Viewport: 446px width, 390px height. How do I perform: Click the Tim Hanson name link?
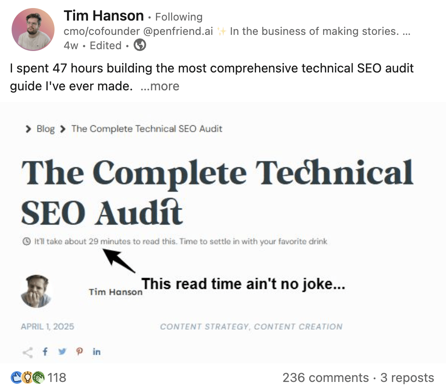click(104, 16)
